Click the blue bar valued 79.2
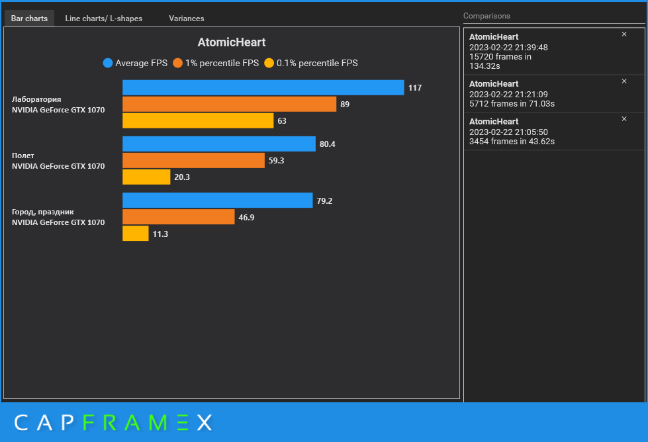Image resolution: width=648 pixels, height=442 pixels. coord(218,200)
